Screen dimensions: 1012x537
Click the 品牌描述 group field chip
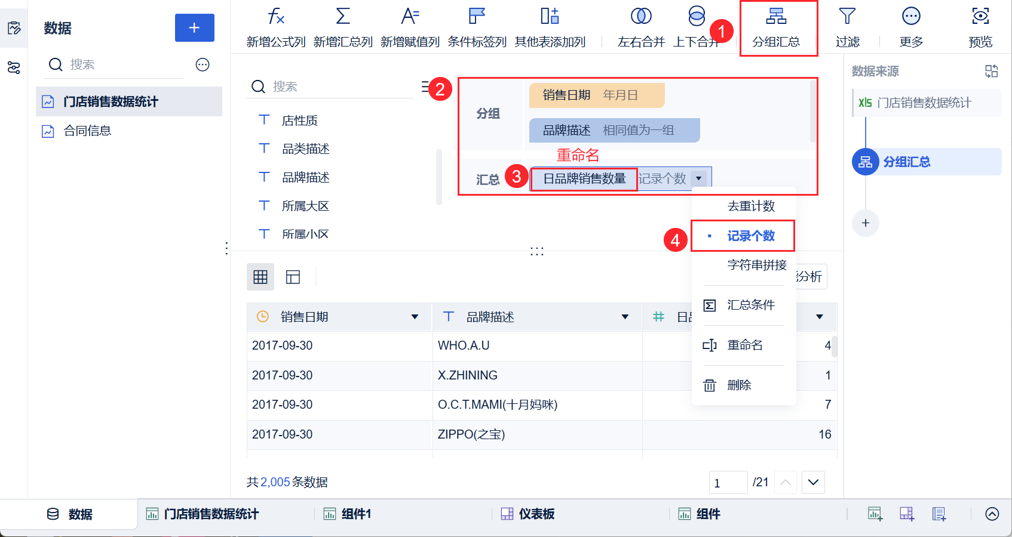pos(614,130)
